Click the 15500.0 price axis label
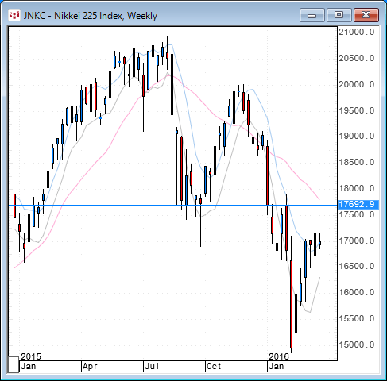387x381 pixels. click(x=357, y=318)
